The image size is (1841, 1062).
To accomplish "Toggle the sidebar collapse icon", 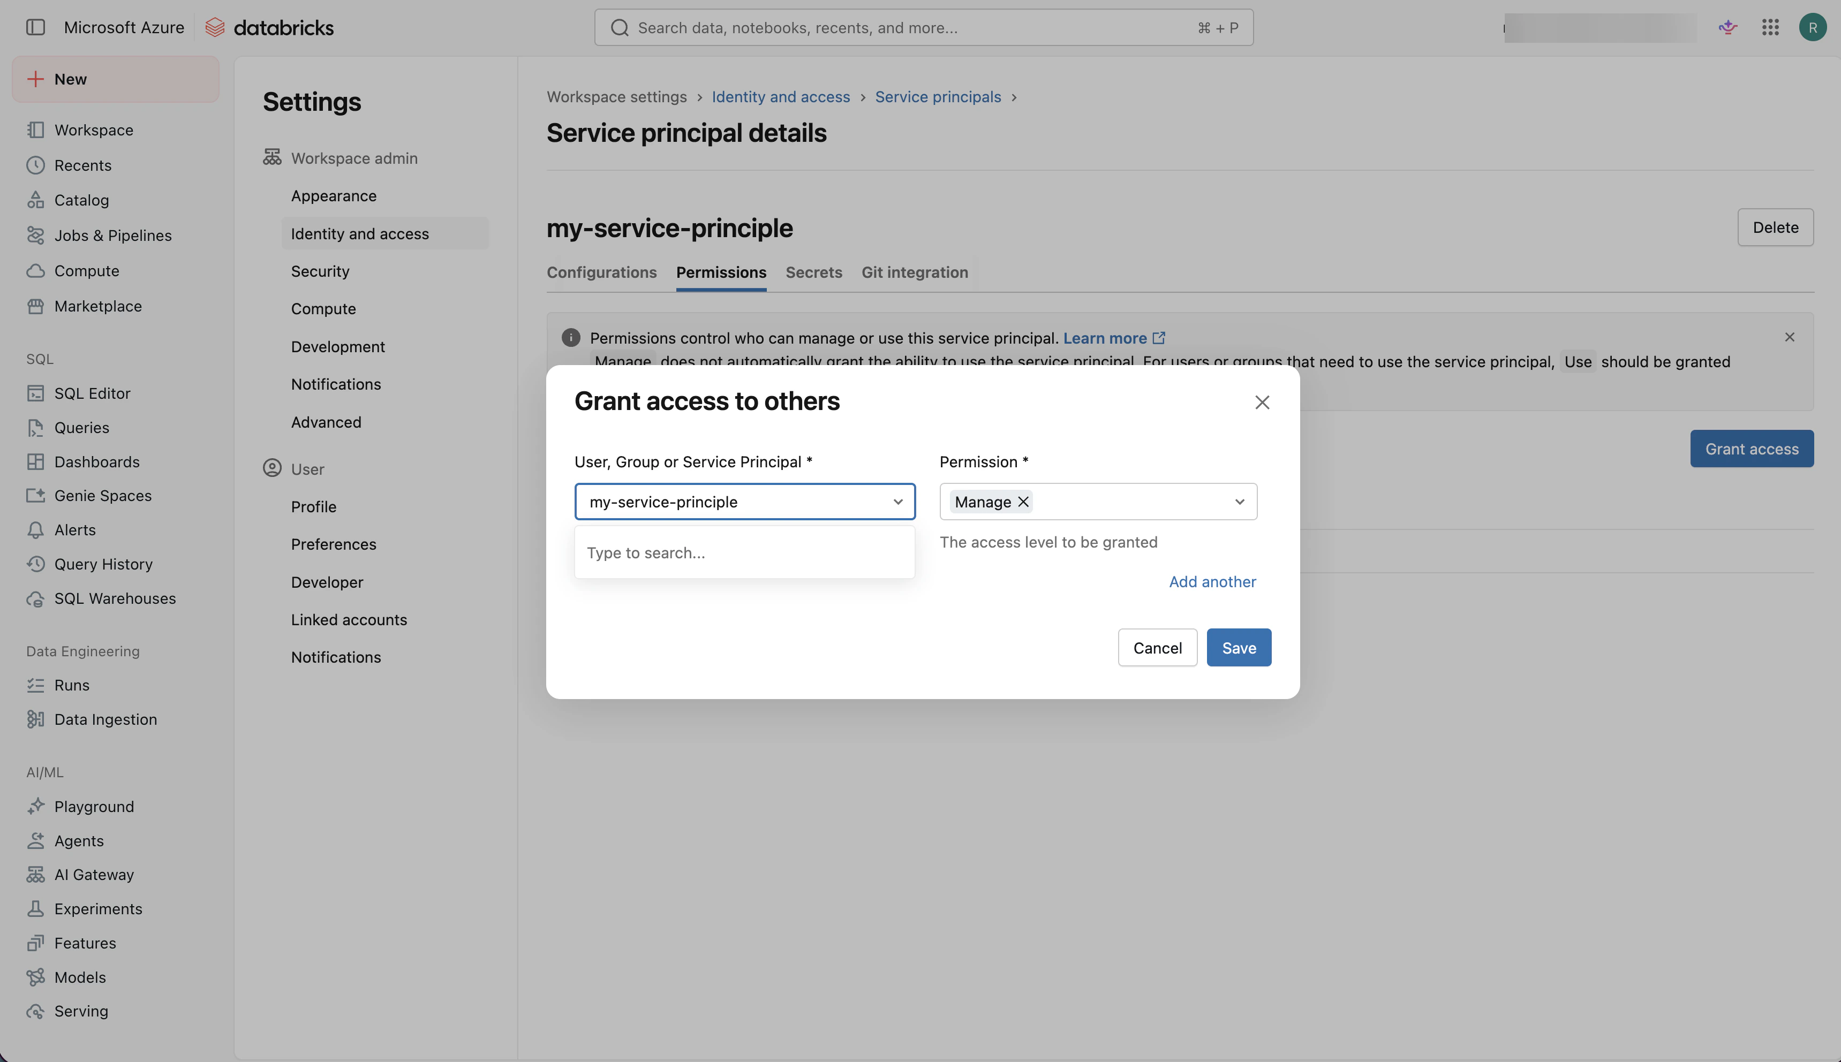I will pyautogui.click(x=35, y=27).
